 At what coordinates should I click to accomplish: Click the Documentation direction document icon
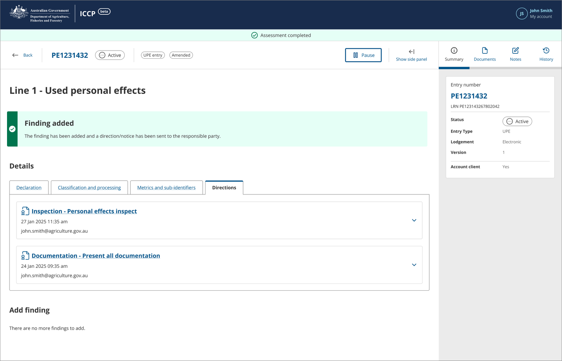pos(25,256)
